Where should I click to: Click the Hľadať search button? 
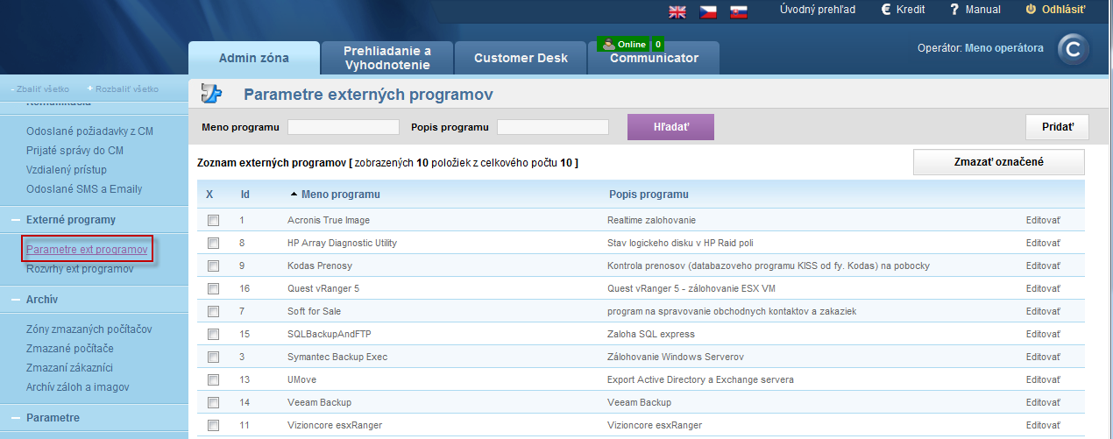[x=671, y=127]
